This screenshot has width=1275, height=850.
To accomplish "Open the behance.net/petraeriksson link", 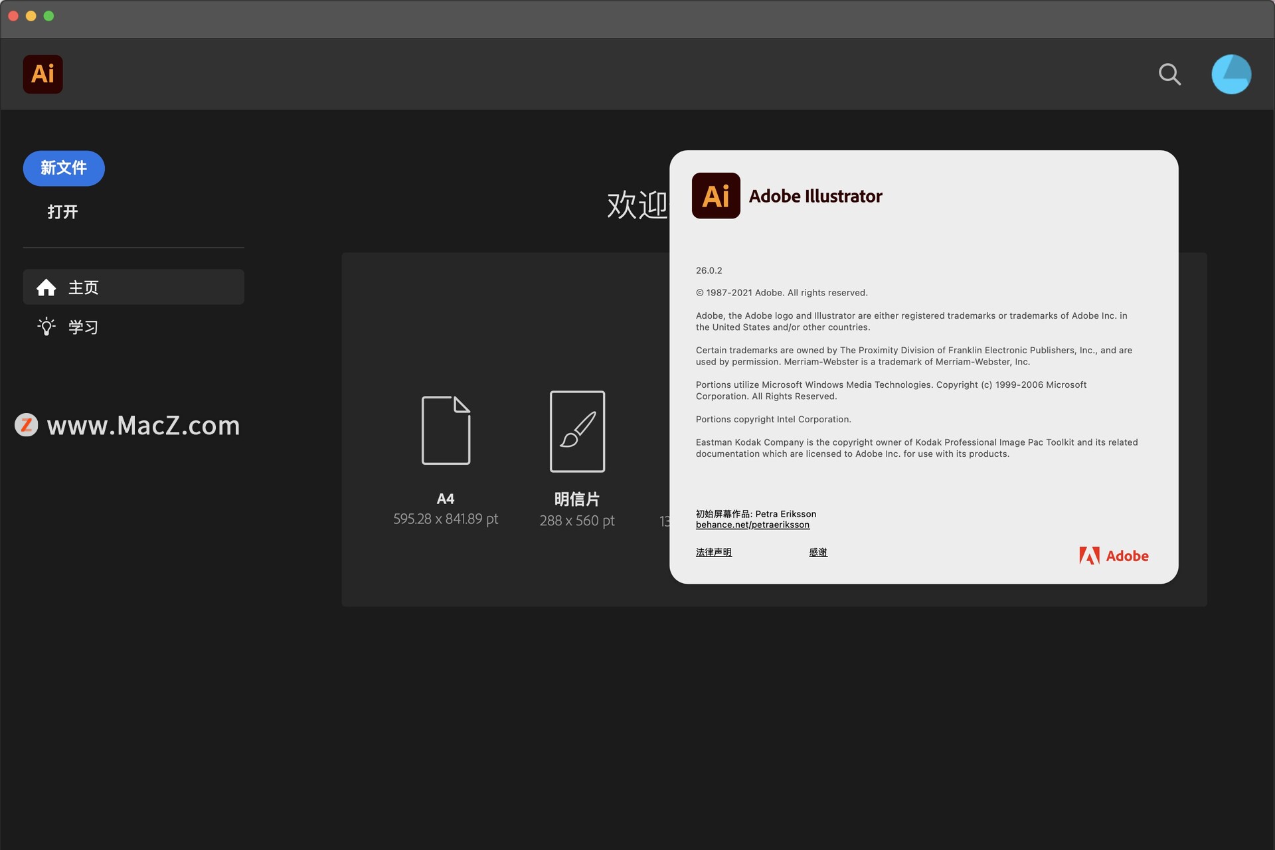I will pos(752,525).
